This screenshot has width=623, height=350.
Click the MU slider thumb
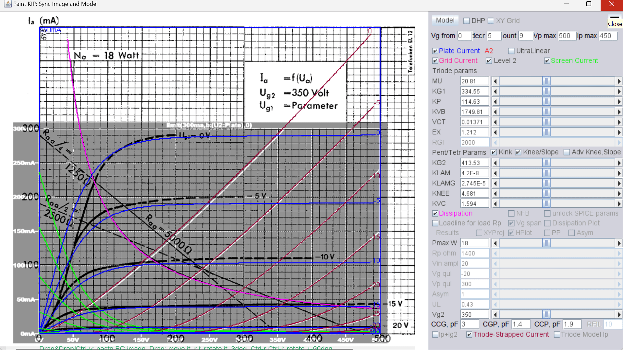click(546, 81)
